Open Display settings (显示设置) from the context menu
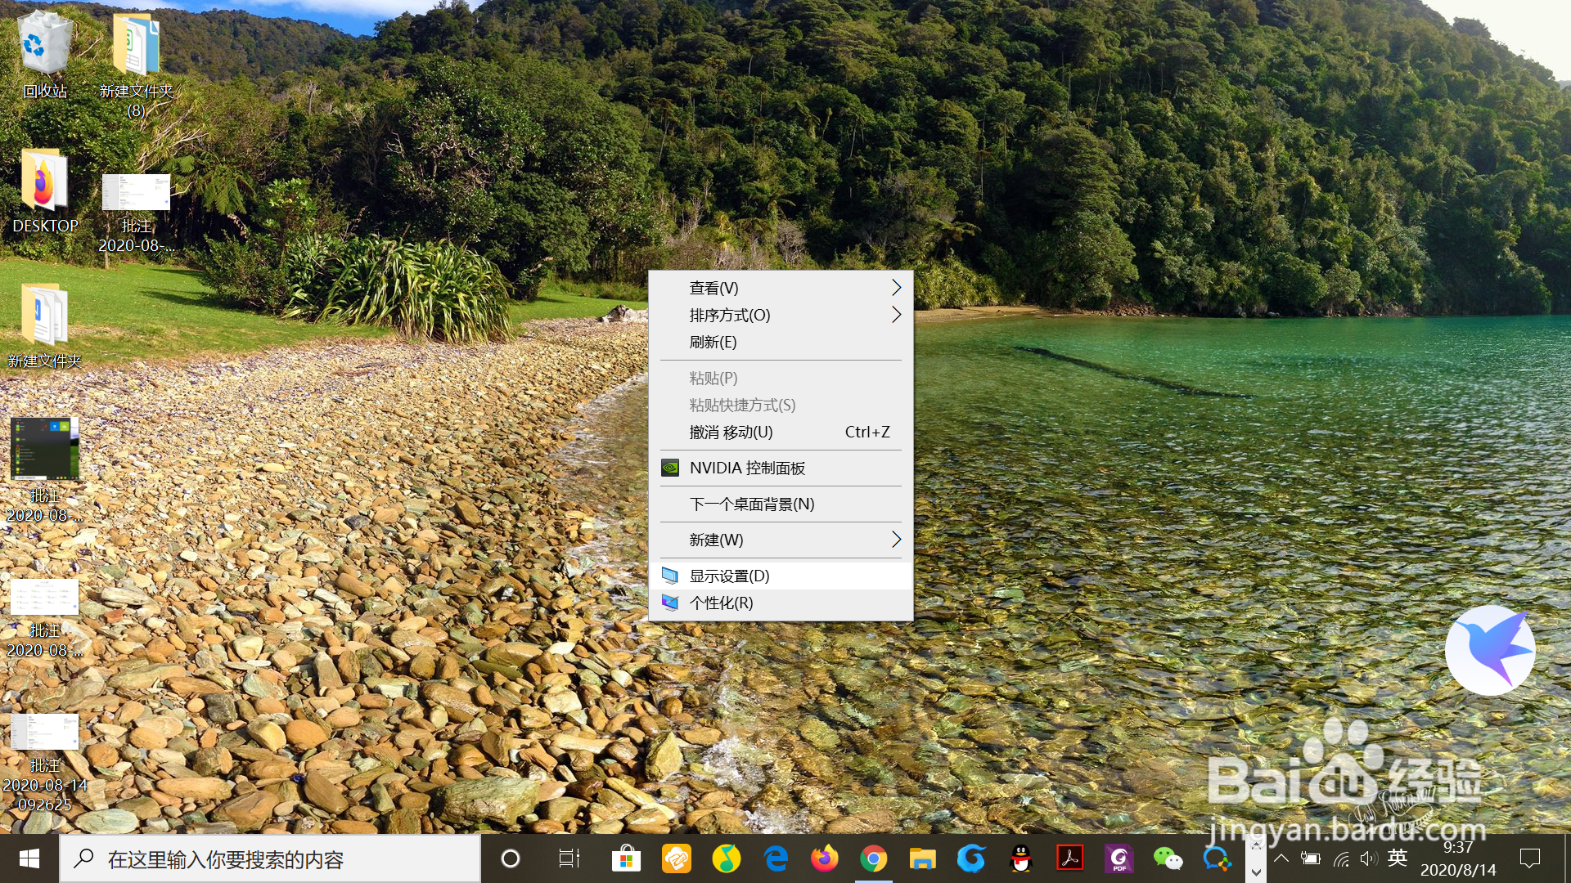Image resolution: width=1571 pixels, height=883 pixels. click(729, 576)
